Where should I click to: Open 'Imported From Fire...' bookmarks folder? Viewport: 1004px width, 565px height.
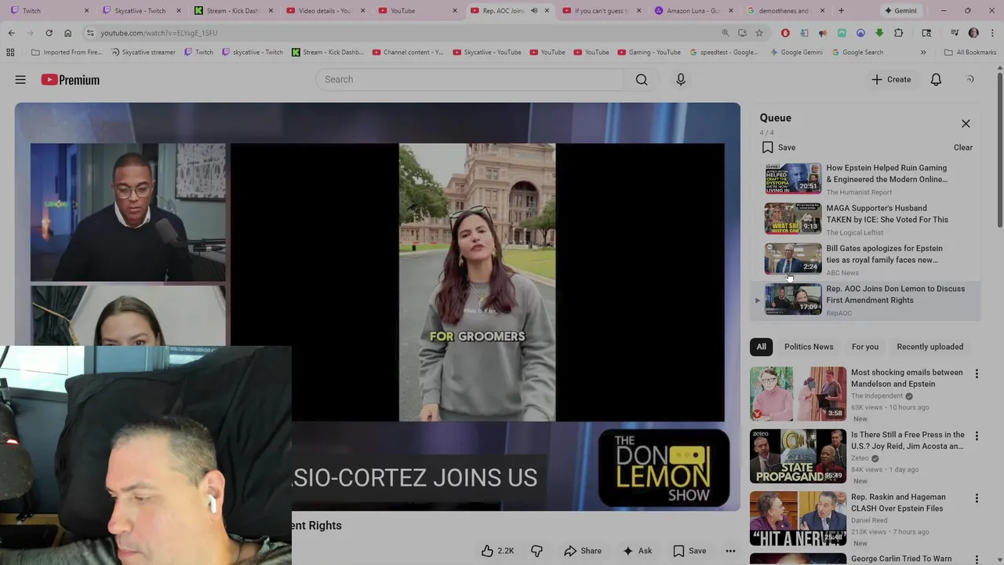(66, 53)
